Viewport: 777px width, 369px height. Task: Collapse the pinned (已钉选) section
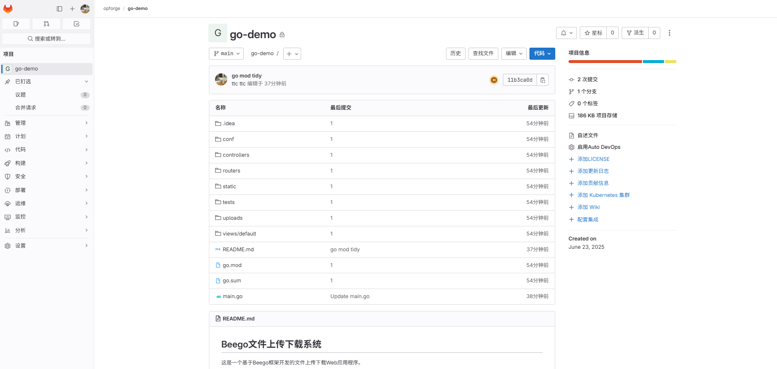click(47, 82)
